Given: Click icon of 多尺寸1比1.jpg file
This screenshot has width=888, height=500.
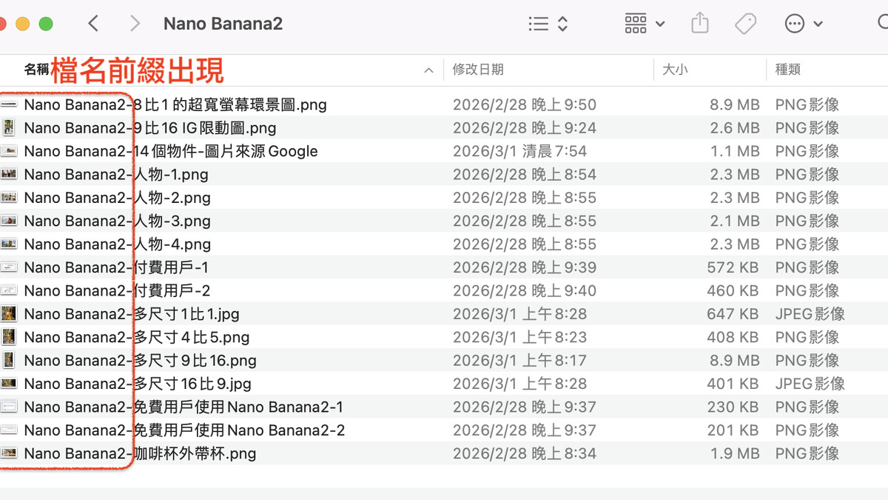Looking at the screenshot, I should pyautogui.click(x=9, y=314).
